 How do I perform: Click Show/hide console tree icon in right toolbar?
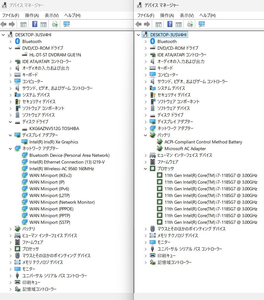(x=158, y=24)
